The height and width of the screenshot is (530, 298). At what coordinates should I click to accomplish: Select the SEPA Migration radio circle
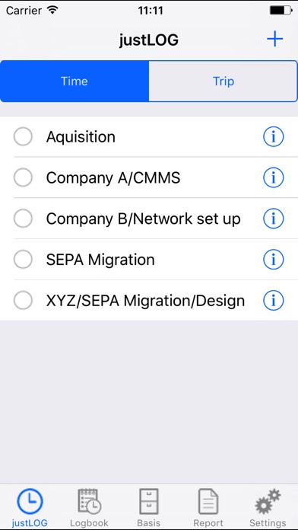[x=23, y=259]
